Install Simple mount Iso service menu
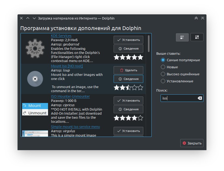 (x=128, y=131)
